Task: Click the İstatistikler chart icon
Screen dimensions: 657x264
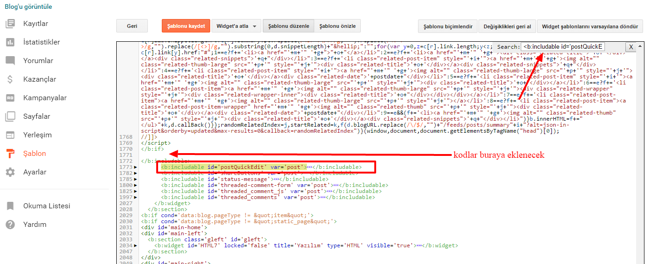Action: click(10, 42)
